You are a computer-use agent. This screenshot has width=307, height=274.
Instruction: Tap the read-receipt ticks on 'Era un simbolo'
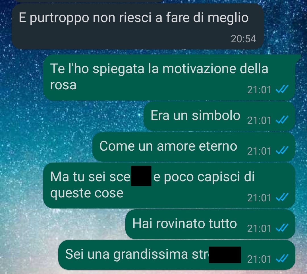282,120
